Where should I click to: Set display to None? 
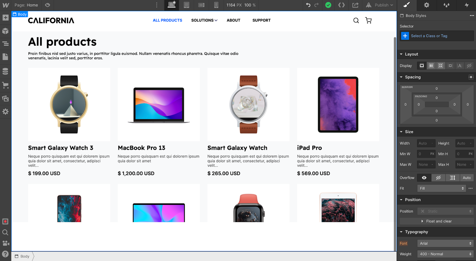click(469, 66)
